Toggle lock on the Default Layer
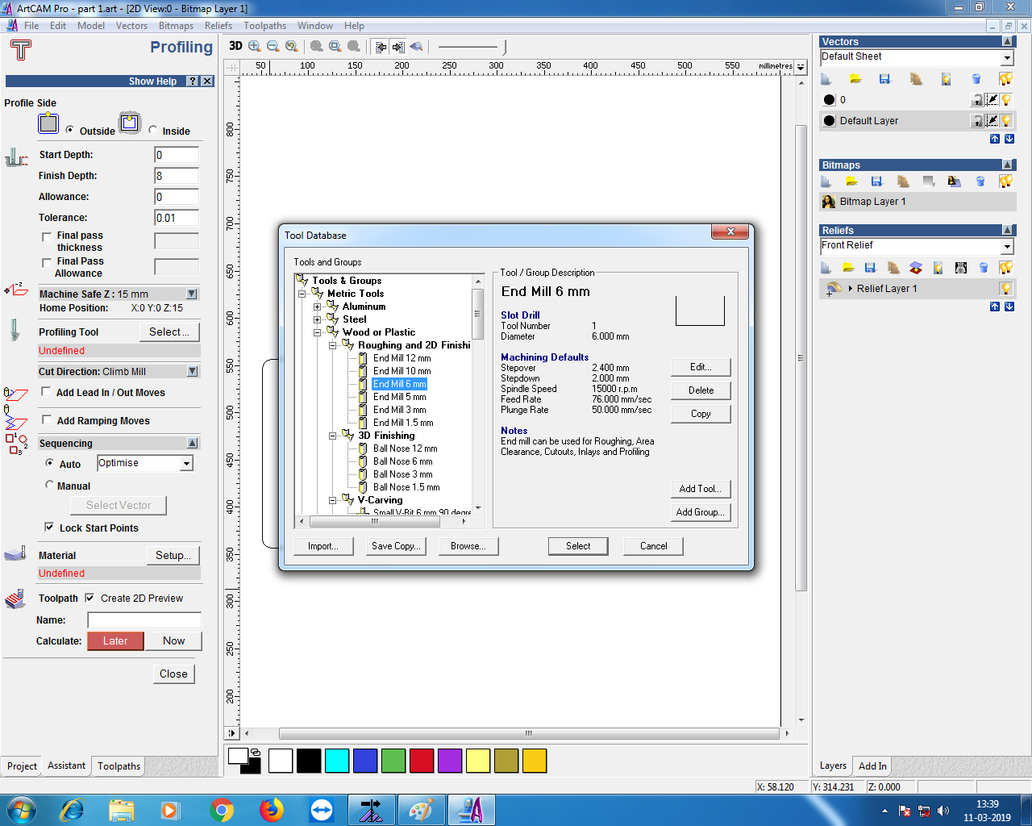The image size is (1032, 826). [977, 121]
